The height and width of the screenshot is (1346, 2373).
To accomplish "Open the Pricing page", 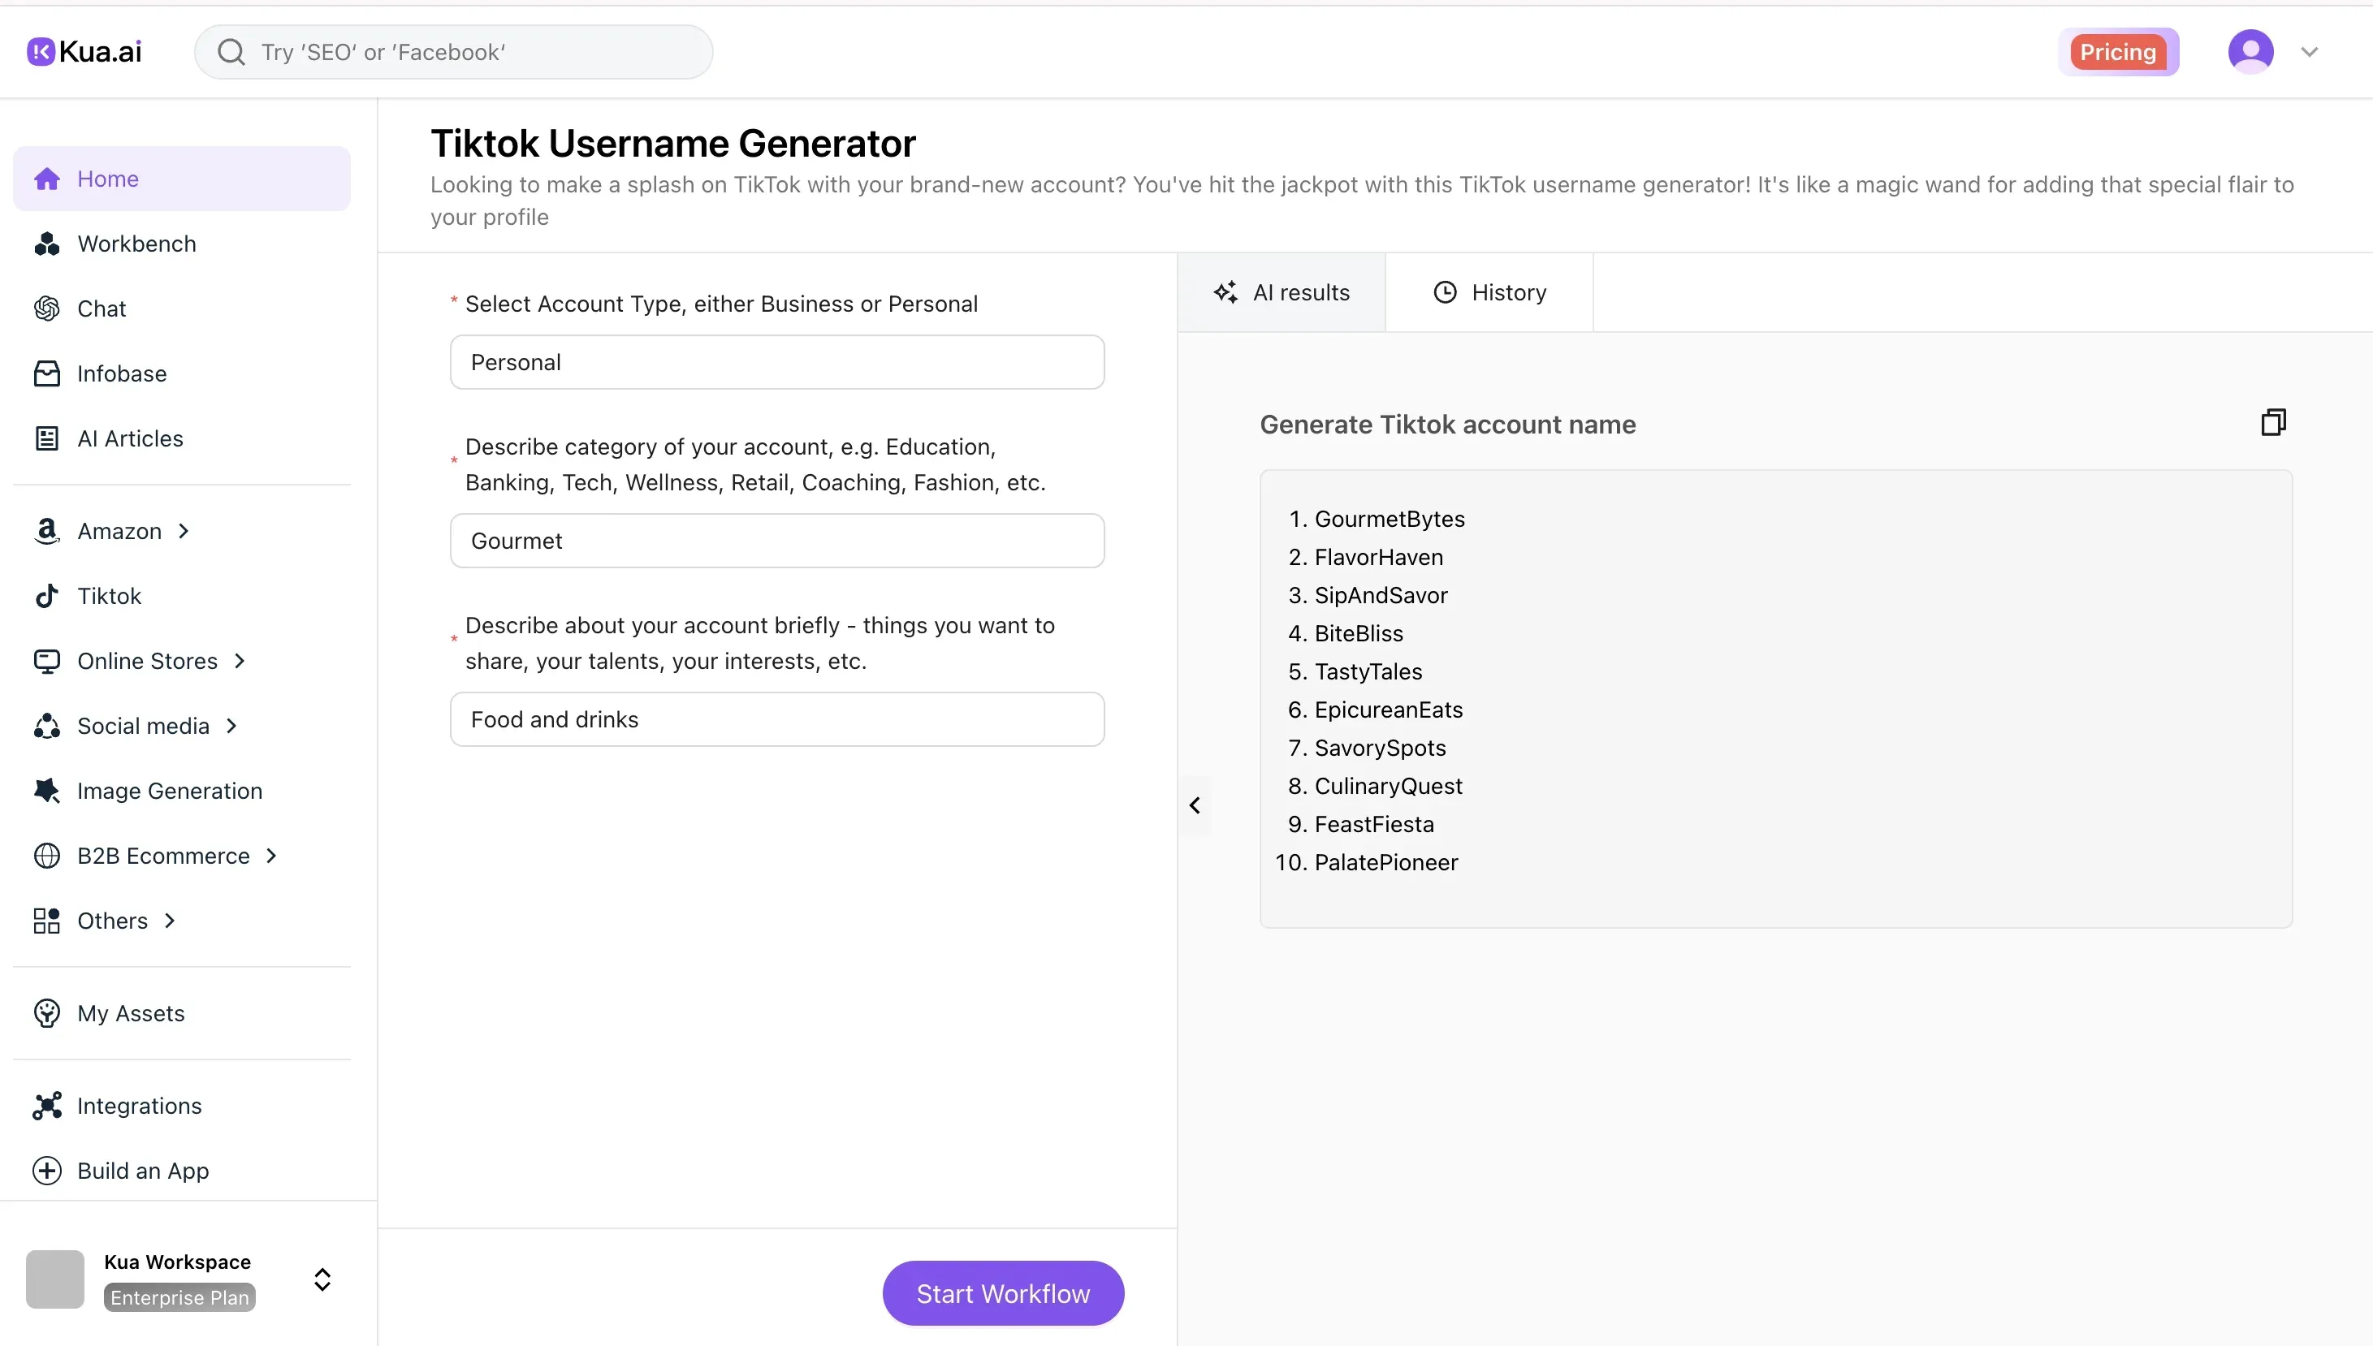I will [x=2119, y=51].
